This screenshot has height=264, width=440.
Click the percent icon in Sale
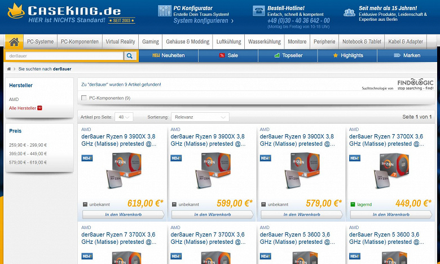click(222, 55)
